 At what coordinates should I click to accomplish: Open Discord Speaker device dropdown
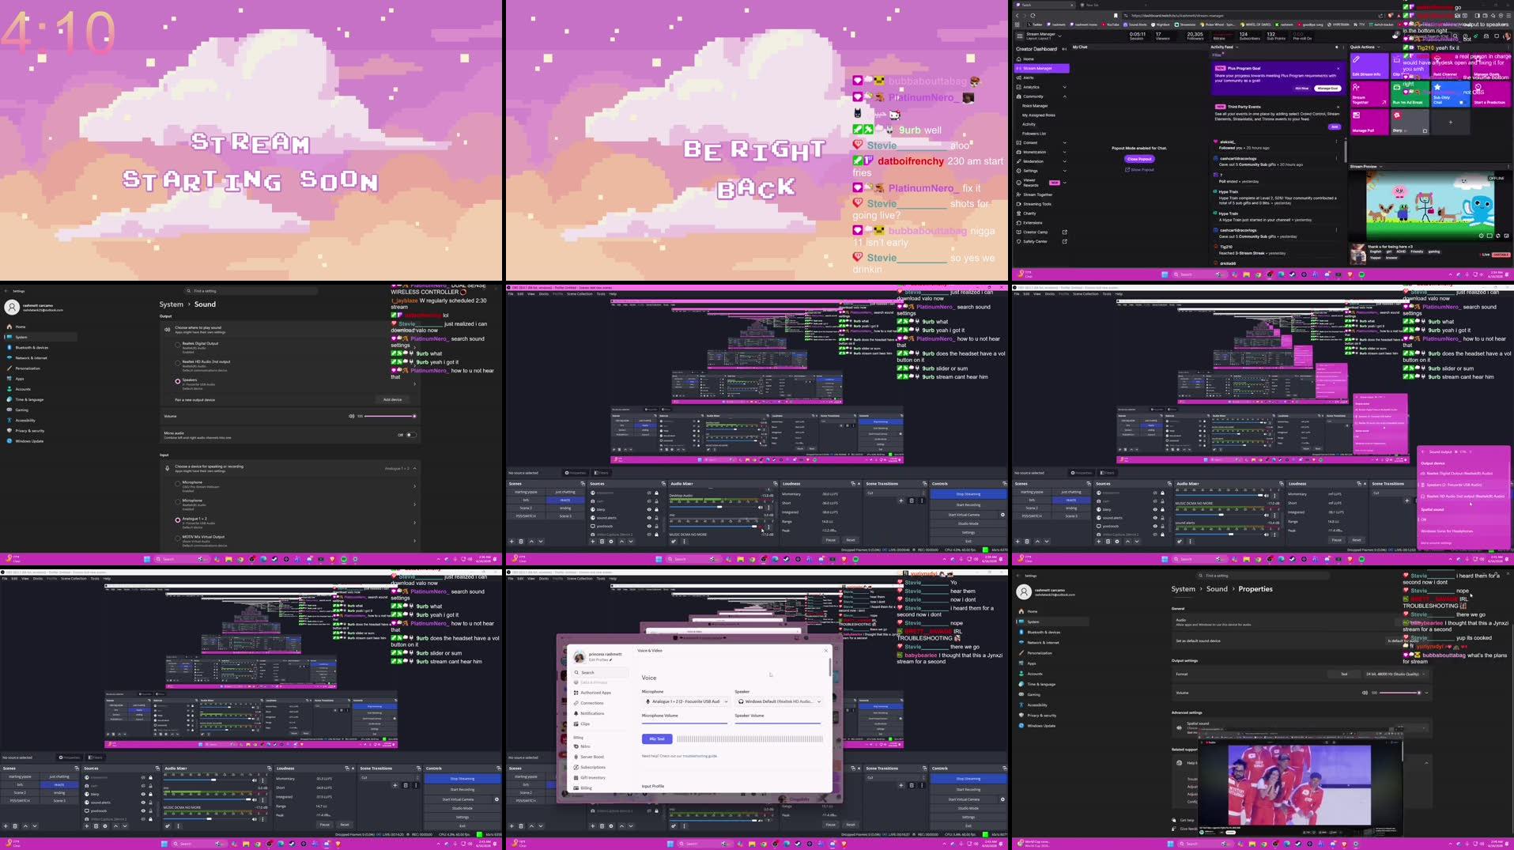(779, 701)
